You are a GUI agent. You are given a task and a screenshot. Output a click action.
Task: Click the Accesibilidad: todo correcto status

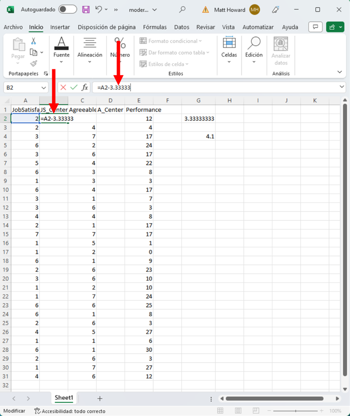[70, 411]
